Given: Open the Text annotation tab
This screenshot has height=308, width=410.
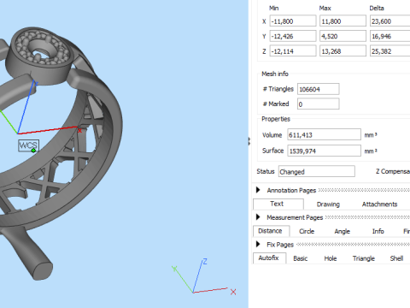Looking at the screenshot, I should click(278, 204).
